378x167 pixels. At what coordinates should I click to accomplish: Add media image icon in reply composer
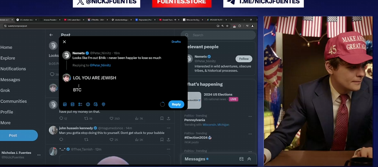(65, 104)
